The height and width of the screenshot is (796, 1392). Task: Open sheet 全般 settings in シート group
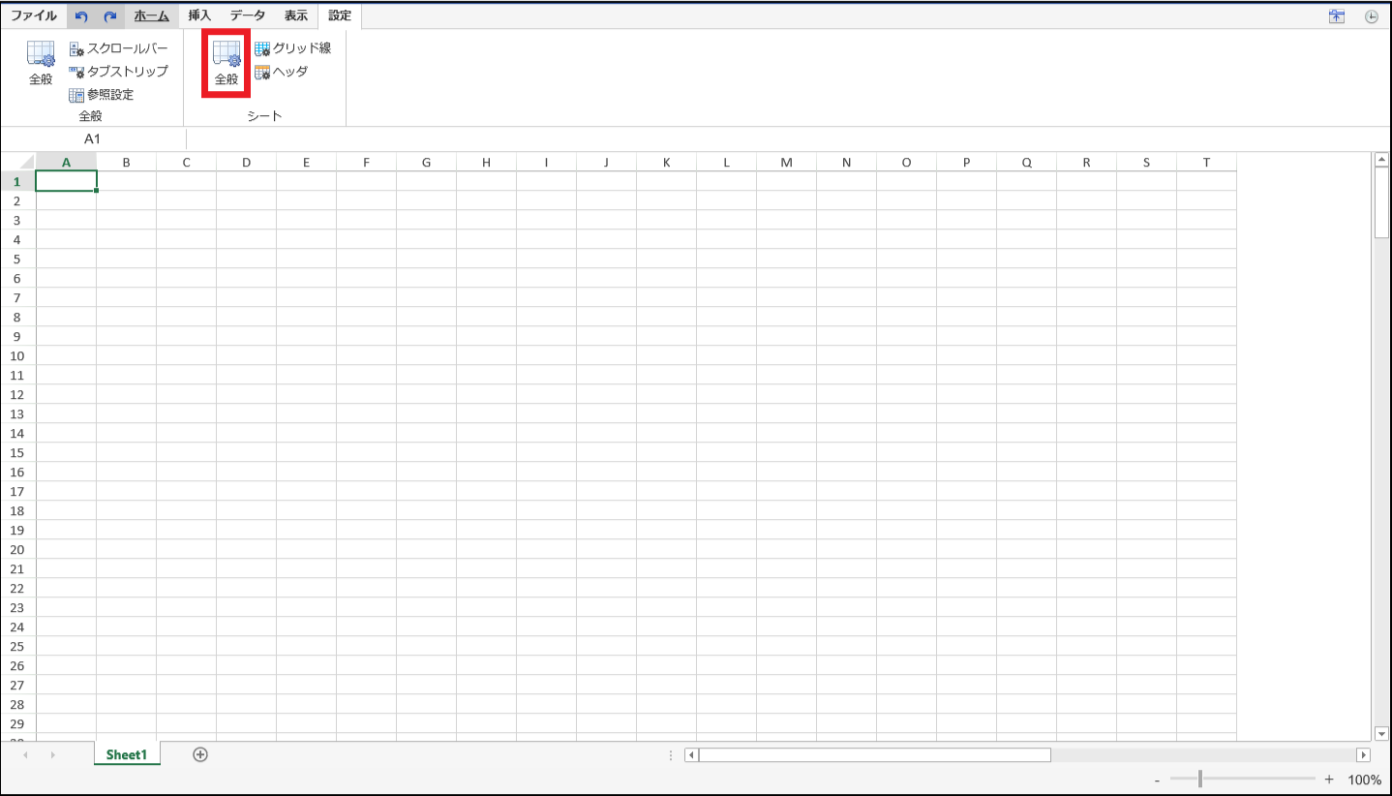click(x=227, y=64)
